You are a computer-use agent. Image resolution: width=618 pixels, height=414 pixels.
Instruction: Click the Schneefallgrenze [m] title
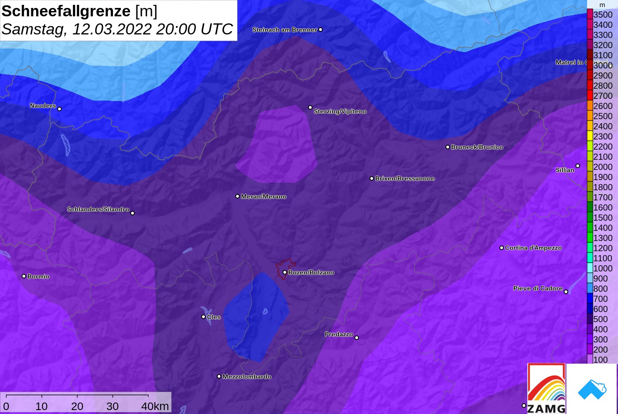(79, 11)
